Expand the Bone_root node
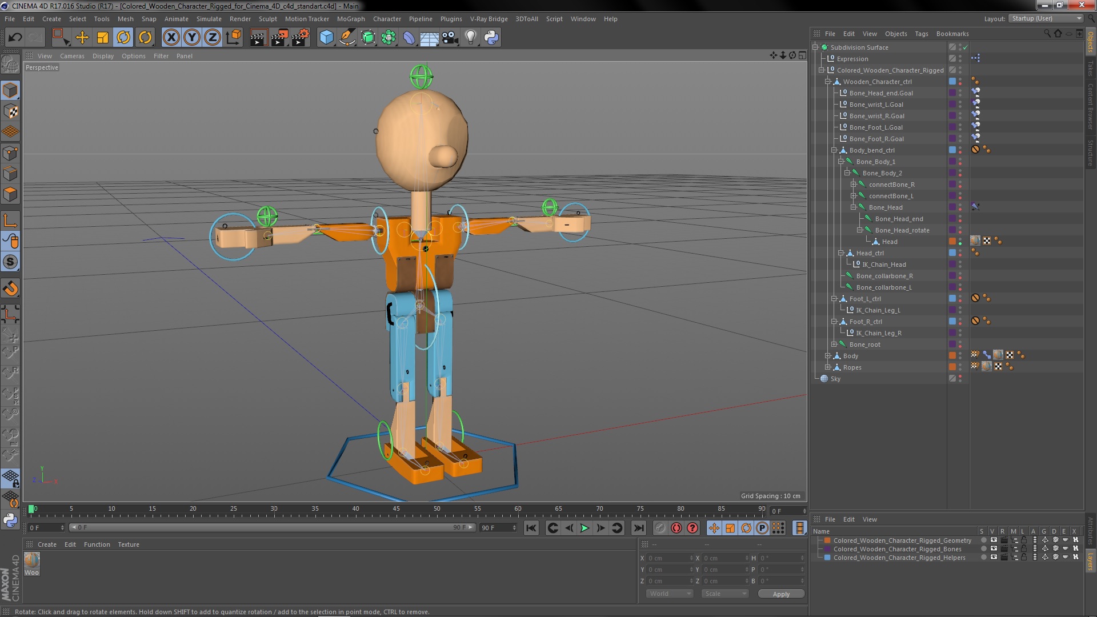 tap(834, 344)
